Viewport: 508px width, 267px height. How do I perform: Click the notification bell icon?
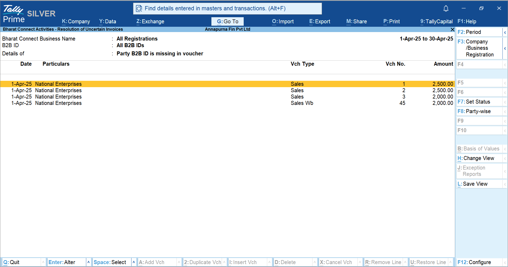(446, 8)
